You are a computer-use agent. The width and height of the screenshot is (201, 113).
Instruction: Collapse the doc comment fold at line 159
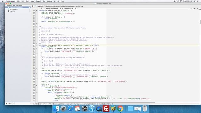36,26
